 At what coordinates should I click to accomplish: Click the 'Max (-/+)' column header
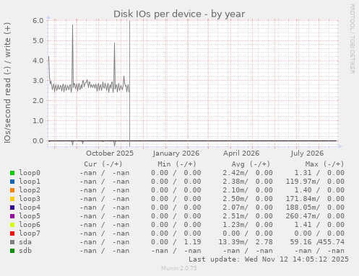pos(324,164)
